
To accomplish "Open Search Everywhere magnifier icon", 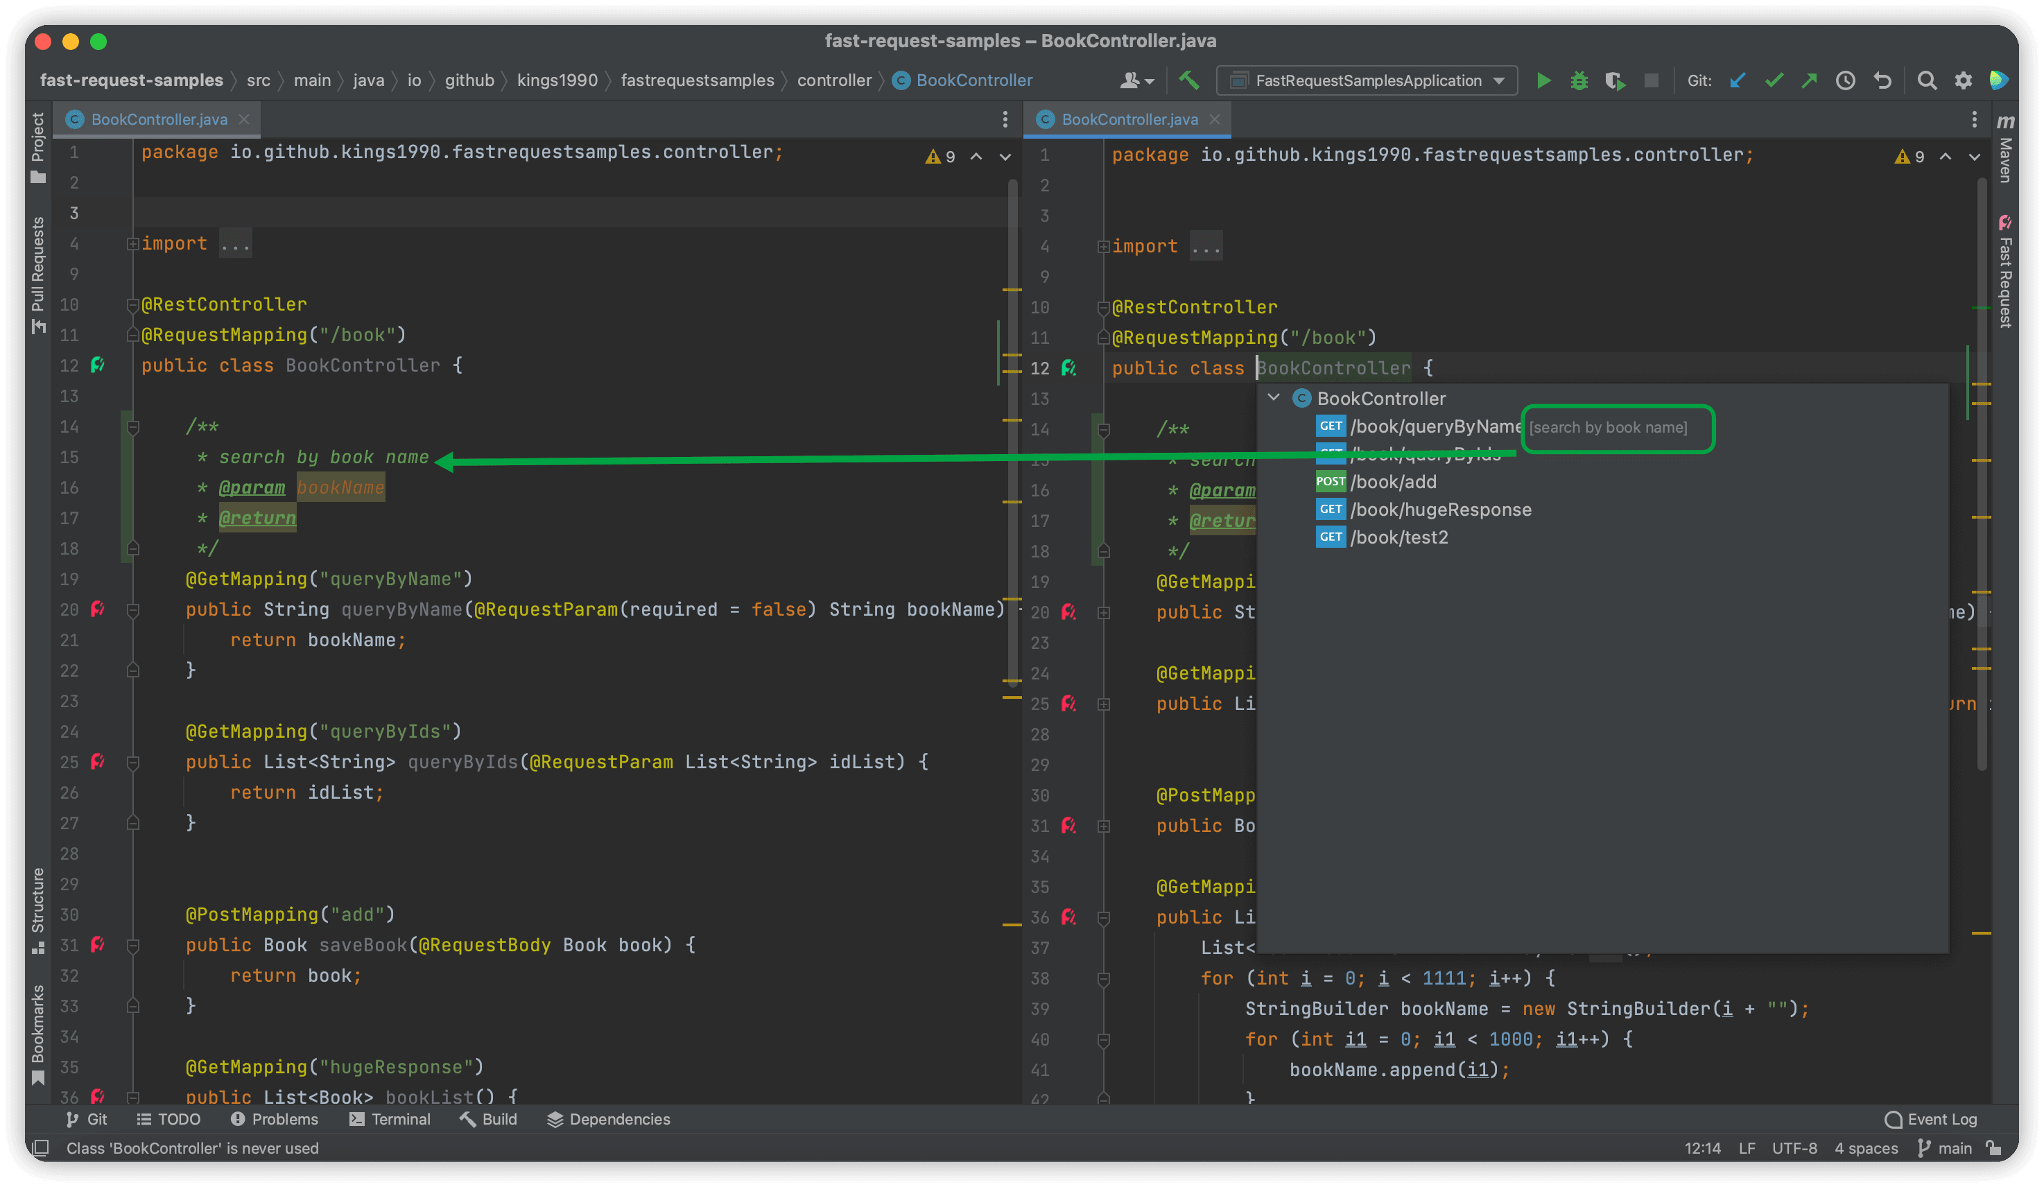I will tap(1926, 80).
